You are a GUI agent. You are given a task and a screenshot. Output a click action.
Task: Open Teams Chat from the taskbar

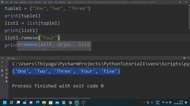point(31,103)
